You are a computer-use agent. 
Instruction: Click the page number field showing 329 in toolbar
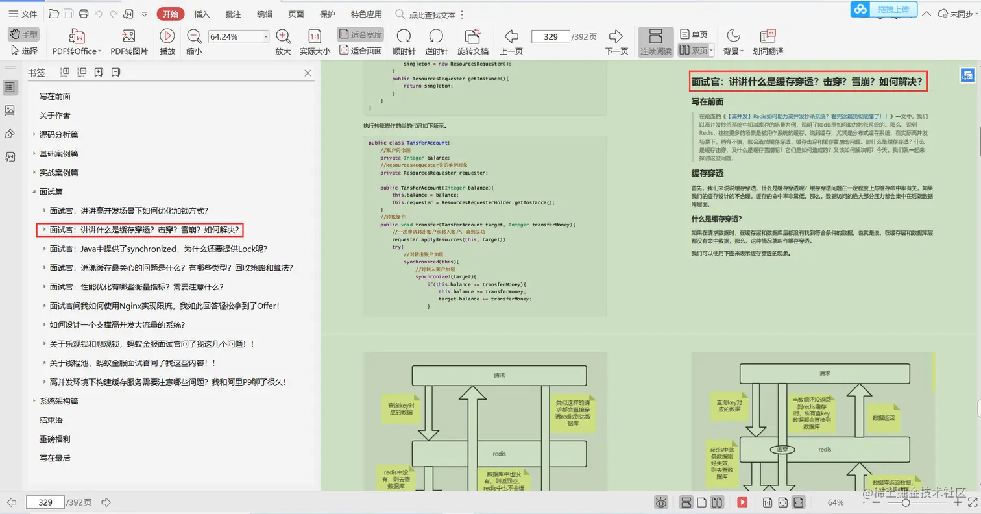pos(550,37)
